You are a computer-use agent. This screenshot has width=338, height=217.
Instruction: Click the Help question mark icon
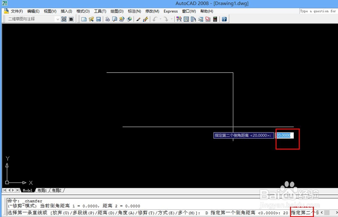point(224,19)
